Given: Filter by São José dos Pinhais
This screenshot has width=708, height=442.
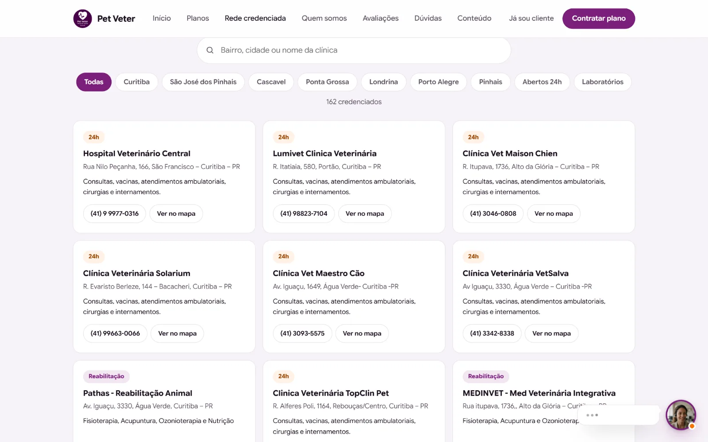Looking at the screenshot, I should point(203,82).
